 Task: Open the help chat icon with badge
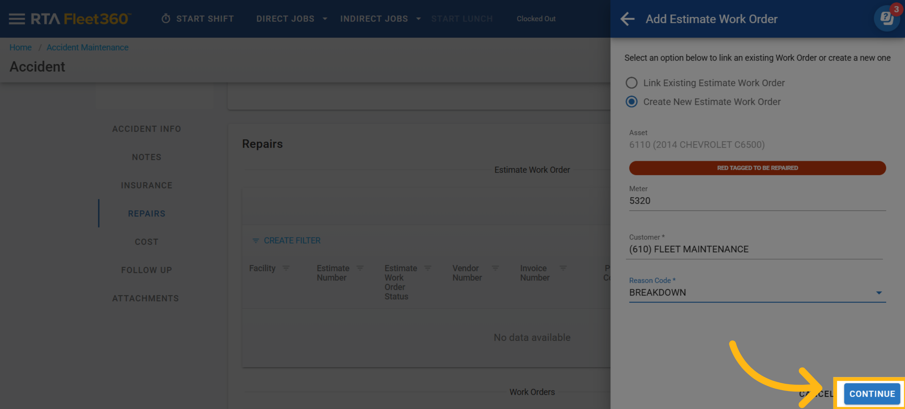(886, 18)
